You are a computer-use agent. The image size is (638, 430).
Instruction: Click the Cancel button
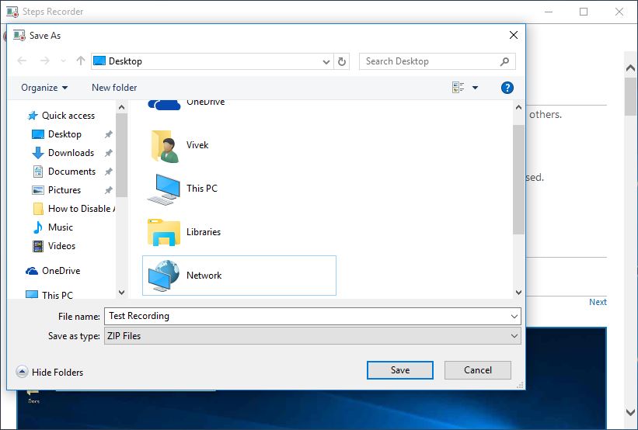478,370
